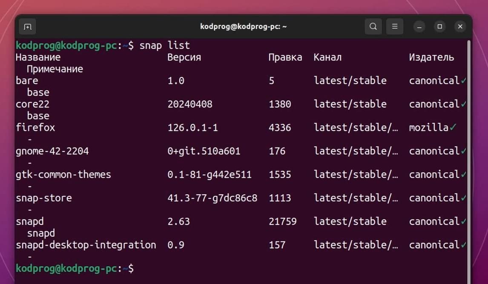This screenshot has width=488, height=284.
Task: Select the package name 'bare'
Action: [x=27, y=81]
